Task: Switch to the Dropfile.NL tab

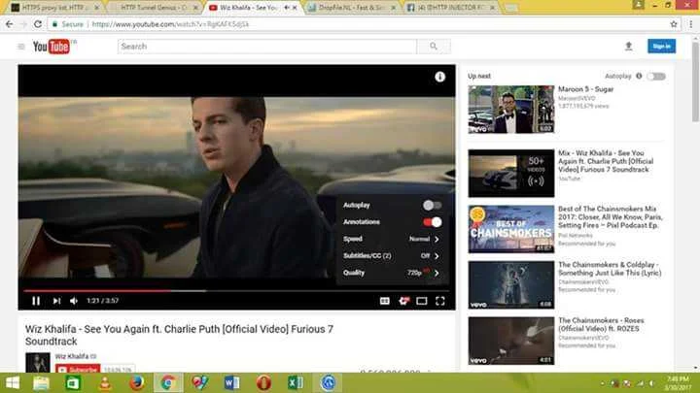Action: (x=350, y=8)
